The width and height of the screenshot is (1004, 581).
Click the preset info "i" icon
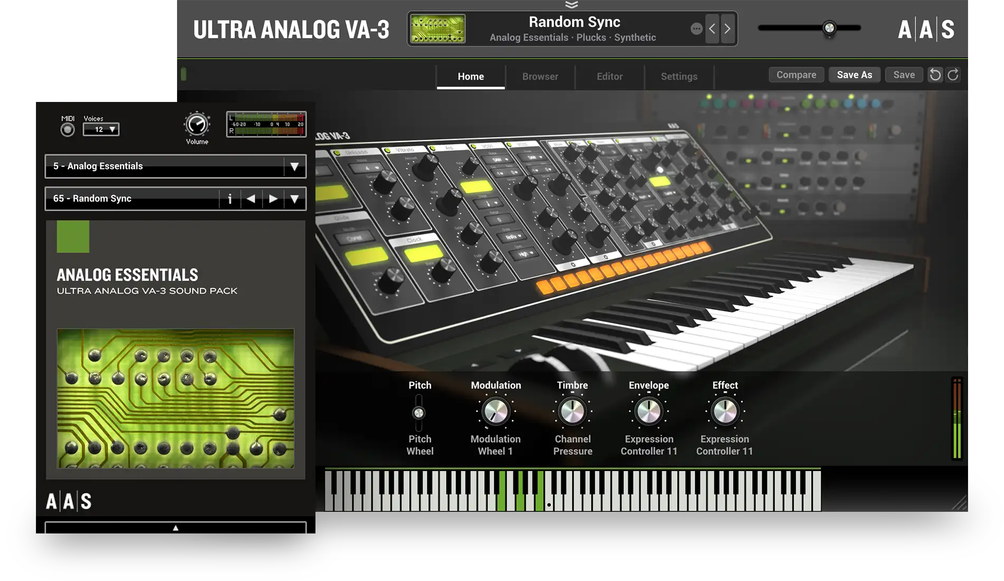coord(230,199)
